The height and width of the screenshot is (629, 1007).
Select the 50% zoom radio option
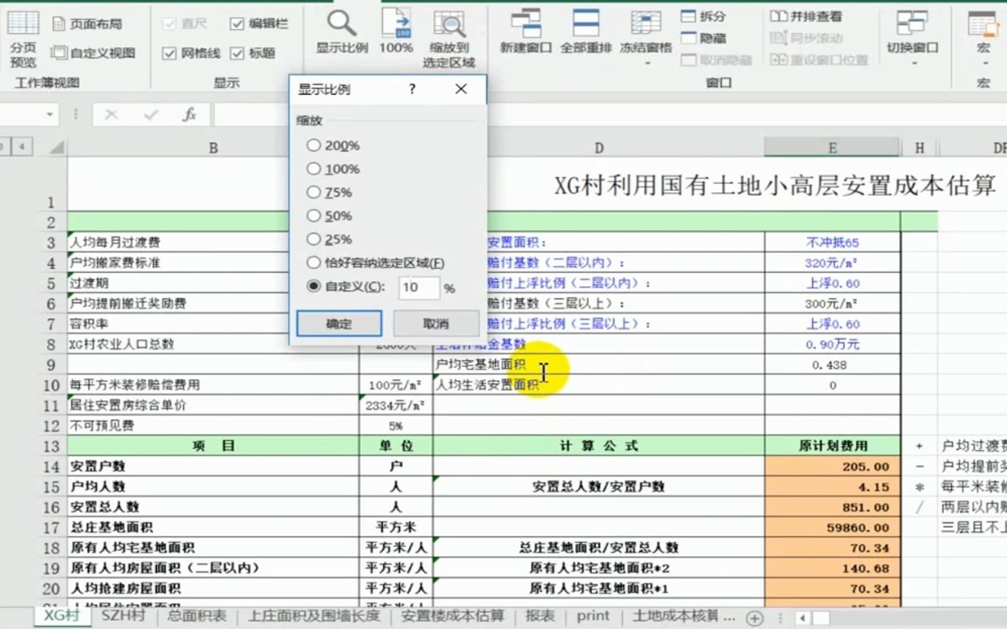pos(314,215)
